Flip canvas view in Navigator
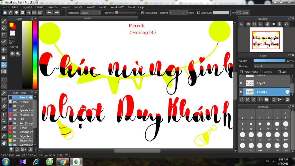The image size is (295, 166). [x=287, y=24]
